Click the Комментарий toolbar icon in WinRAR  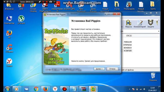pos(140,24)
